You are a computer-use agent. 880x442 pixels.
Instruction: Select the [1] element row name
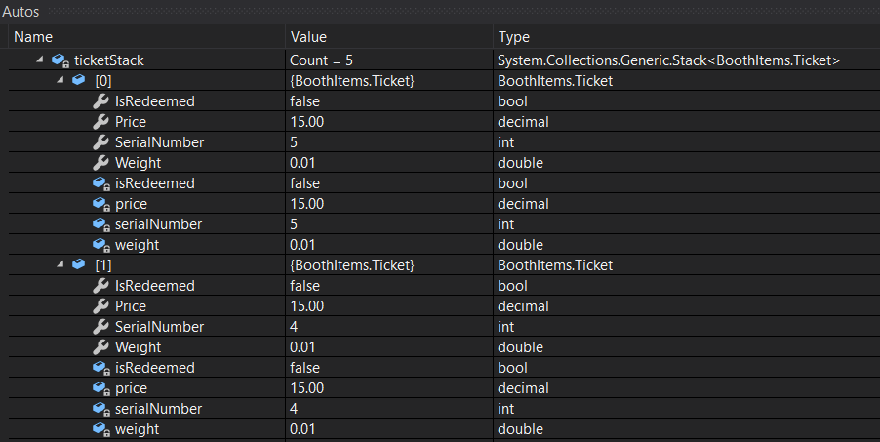(x=103, y=265)
